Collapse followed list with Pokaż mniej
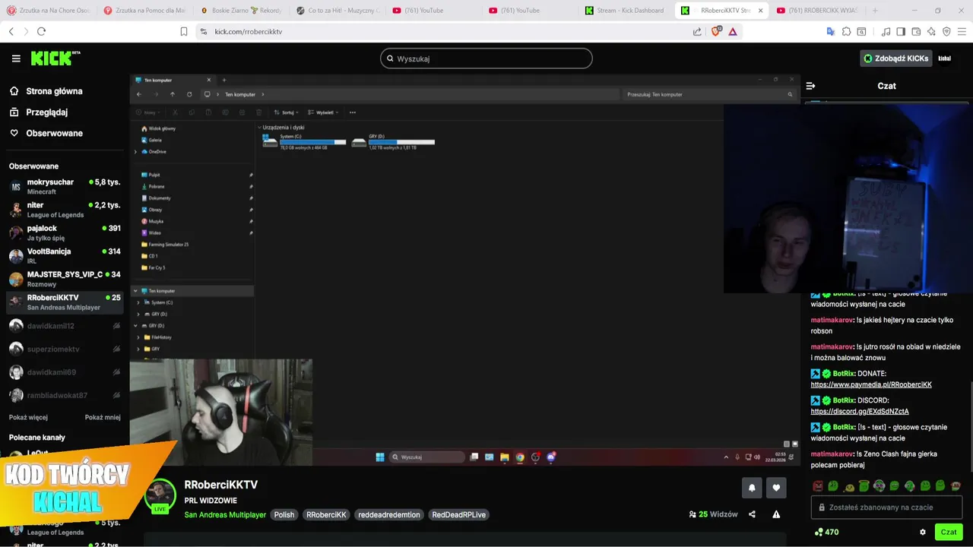Image resolution: width=973 pixels, height=547 pixels. tap(103, 417)
